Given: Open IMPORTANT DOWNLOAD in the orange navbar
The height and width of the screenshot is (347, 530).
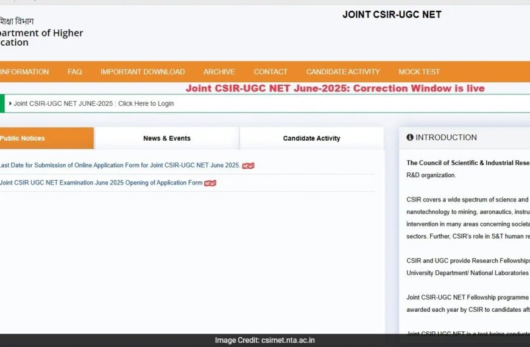Looking at the screenshot, I should [x=143, y=72].
